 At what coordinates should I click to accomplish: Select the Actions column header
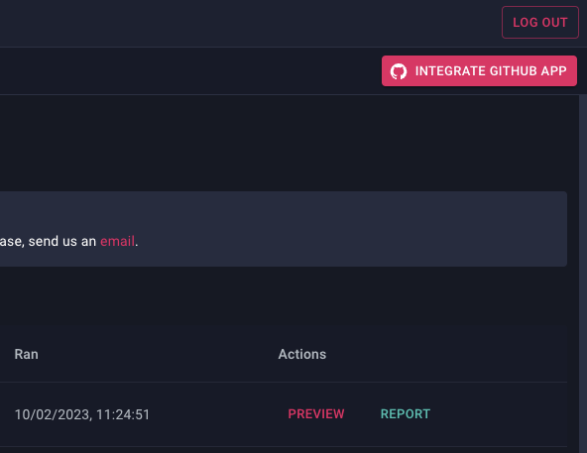click(302, 354)
